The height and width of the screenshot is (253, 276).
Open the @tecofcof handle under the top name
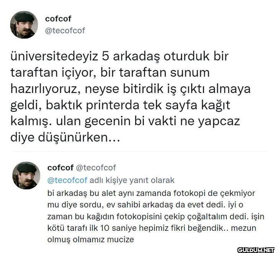click(65, 31)
